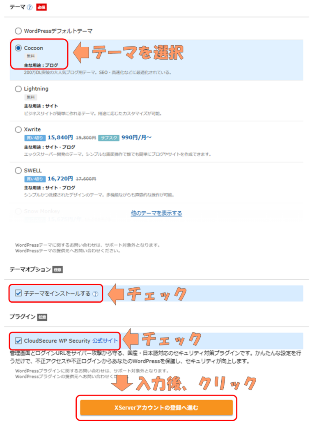
Task: Choose the Lightning theme radio button
Action: (18, 89)
